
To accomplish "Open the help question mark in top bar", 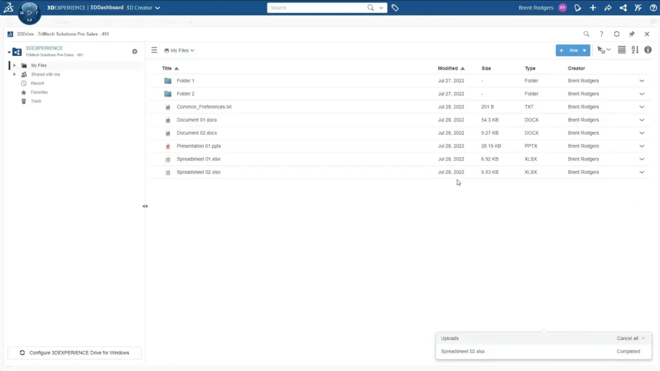I will coord(654,8).
